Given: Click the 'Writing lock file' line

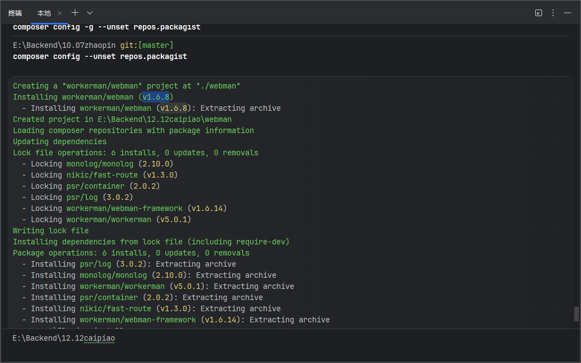Looking at the screenshot, I should [x=51, y=230].
